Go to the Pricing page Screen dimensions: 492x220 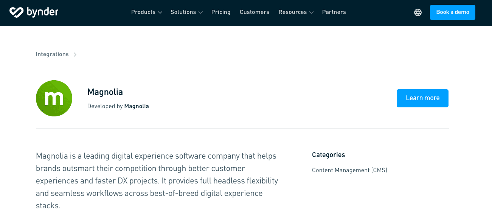221,12
